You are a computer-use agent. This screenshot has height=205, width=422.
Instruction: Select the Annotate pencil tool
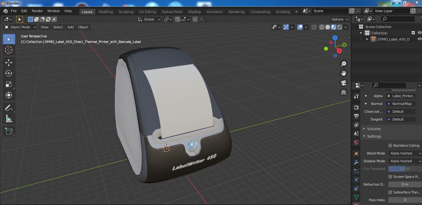(9, 108)
